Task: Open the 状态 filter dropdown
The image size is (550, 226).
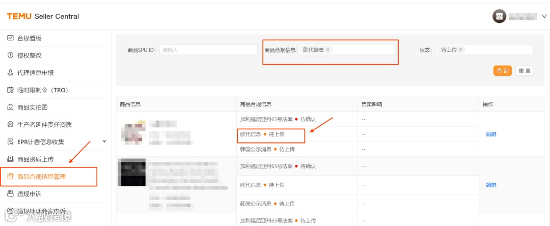Action: point(484,50)
